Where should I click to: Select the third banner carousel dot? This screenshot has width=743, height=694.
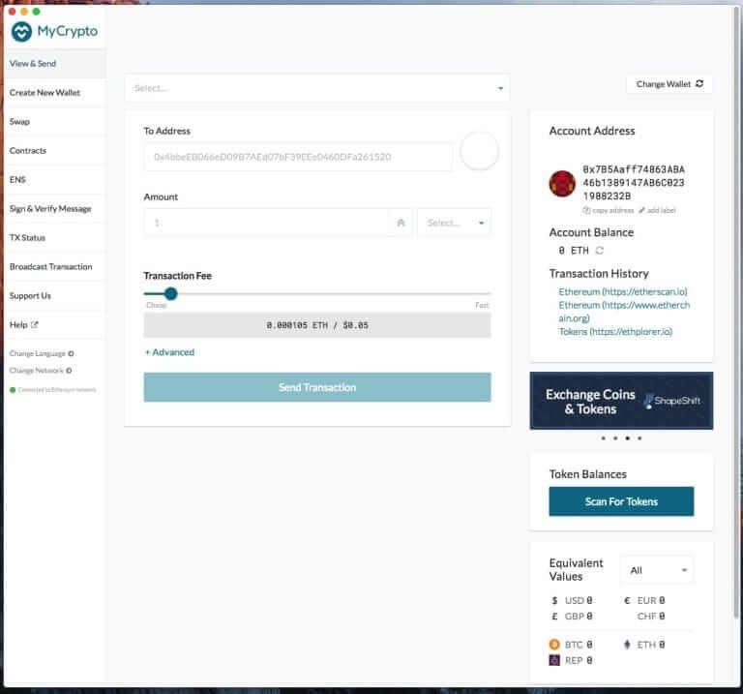627,438
